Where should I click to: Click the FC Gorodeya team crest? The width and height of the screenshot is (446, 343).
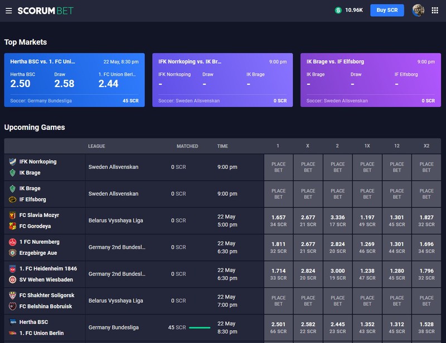click(12, 226)
